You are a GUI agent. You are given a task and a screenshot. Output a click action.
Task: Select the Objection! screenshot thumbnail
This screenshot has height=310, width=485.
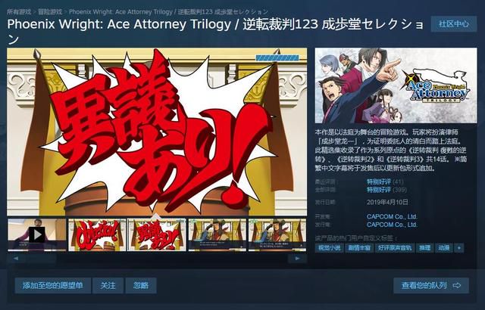[97, 234]
